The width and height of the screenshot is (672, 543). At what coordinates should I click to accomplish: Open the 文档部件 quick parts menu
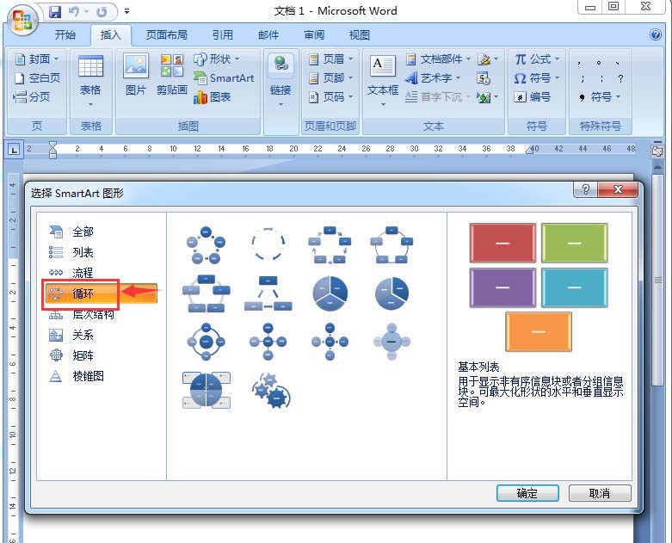click(x=438, y=59)
